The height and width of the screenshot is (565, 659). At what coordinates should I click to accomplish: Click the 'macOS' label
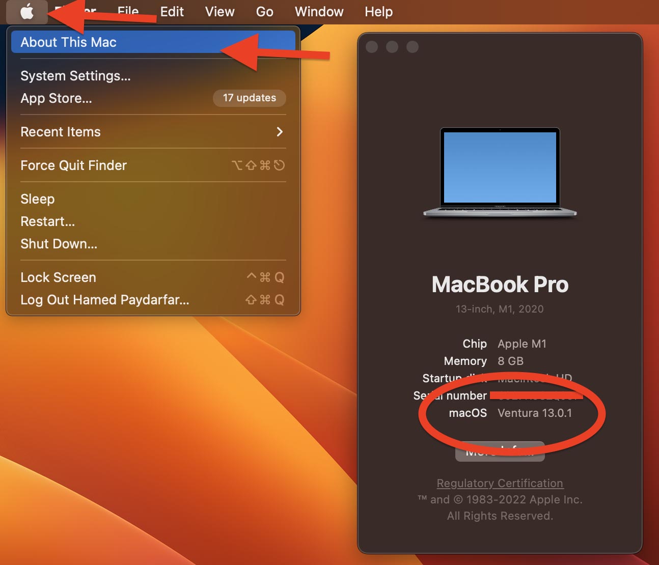coord(468,413)
